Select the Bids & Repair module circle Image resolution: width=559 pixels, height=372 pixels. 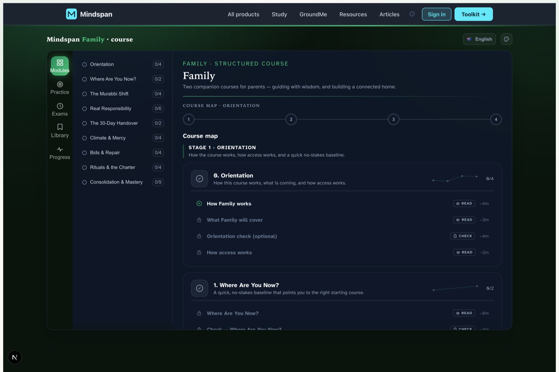click(84, 153)
